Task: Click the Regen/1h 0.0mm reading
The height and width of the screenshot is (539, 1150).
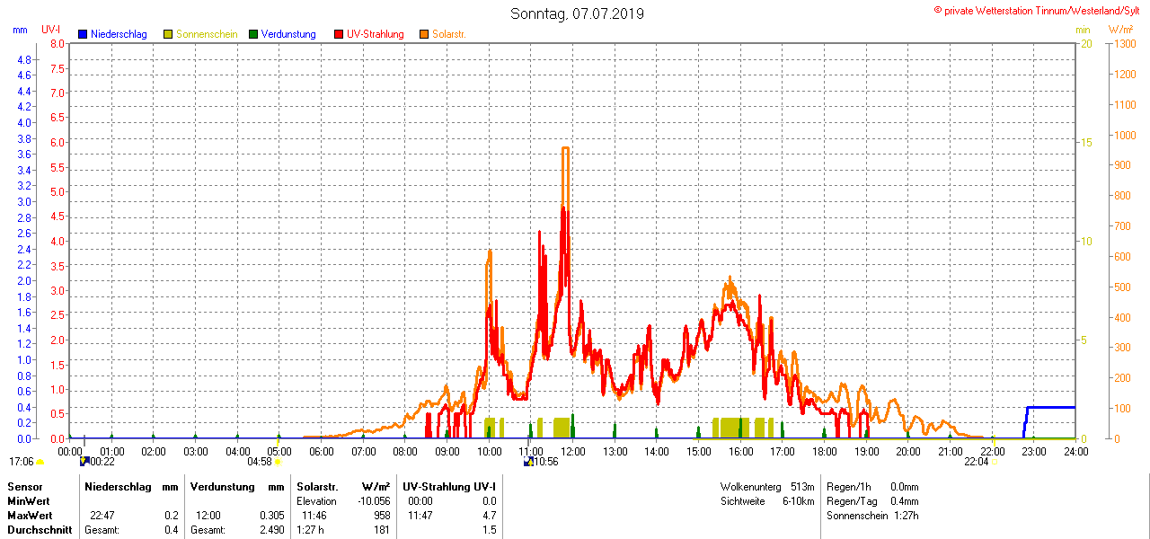Action: [872, 487]
